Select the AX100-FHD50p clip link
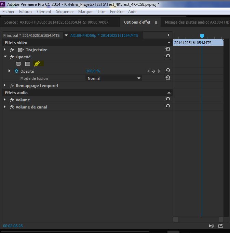 (x=104, y=35)
